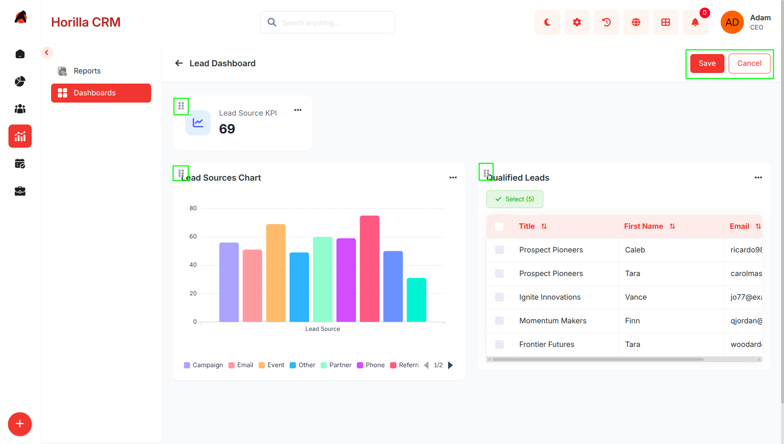Check the first Prospect Pioneers Caleb row
Viewport: 784px width, 444px height.
tap(499, 250)
